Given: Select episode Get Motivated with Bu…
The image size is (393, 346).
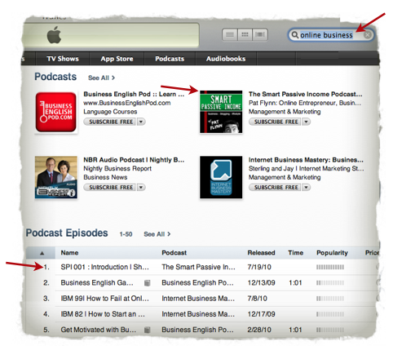Looking at the screenshot, I should tap(99, 330).
